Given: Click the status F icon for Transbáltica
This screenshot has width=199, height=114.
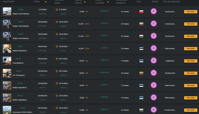Looking at the screenshot, I should (154, 61).
